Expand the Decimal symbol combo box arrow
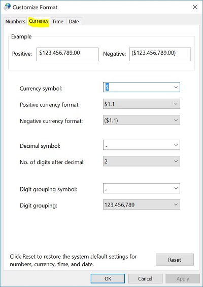 176,145
